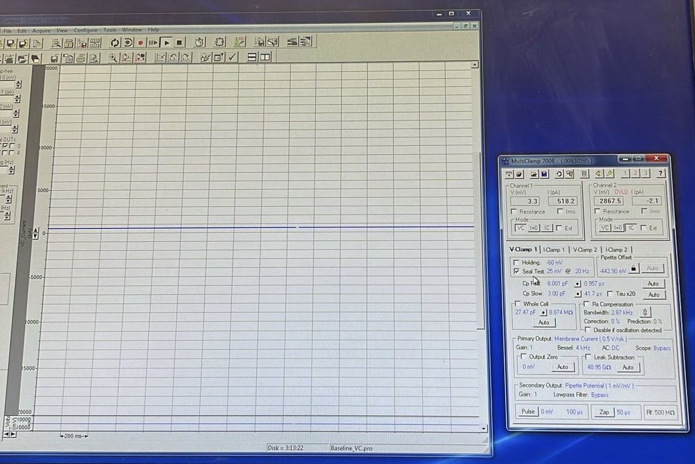
Task: Open the Tools menu in Clampex
Action: (109, 30)
